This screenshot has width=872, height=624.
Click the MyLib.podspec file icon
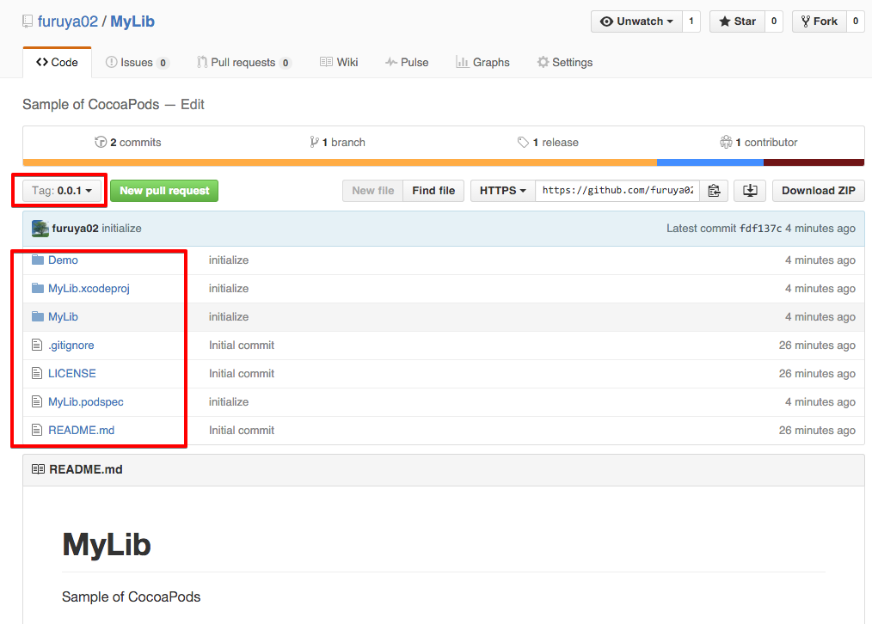click(37, 402)
